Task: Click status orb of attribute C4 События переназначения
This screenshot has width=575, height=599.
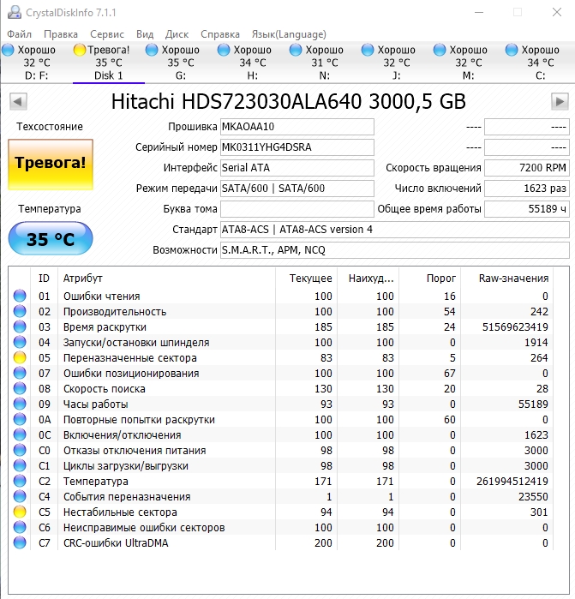Action: click(x=20, y=497)
